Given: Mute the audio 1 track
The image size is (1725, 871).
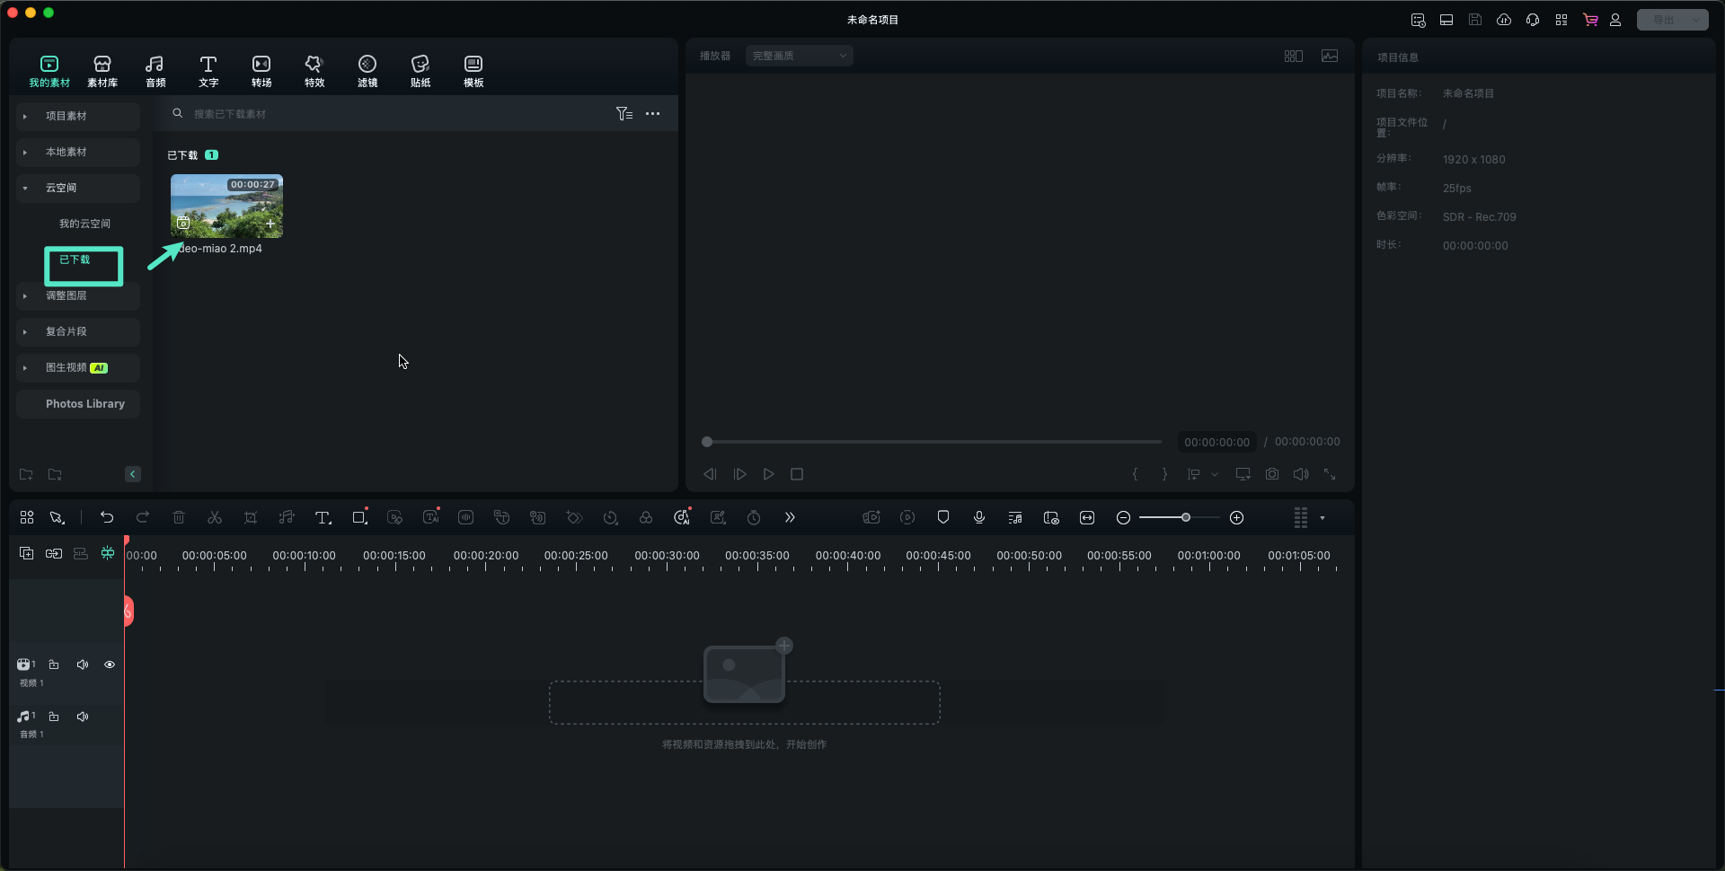Looking at the screenshot, I should pyautogui.click(x=83, y=717).
